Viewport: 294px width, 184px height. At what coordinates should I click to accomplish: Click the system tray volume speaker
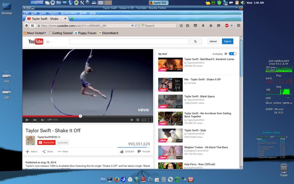(x=242, y=3)
